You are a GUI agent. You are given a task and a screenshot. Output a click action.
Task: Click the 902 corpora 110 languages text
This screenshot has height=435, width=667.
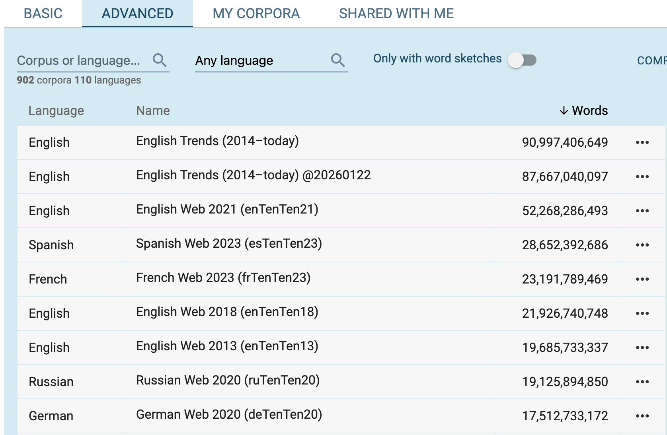pyautogui.click(x=79, y=80)
